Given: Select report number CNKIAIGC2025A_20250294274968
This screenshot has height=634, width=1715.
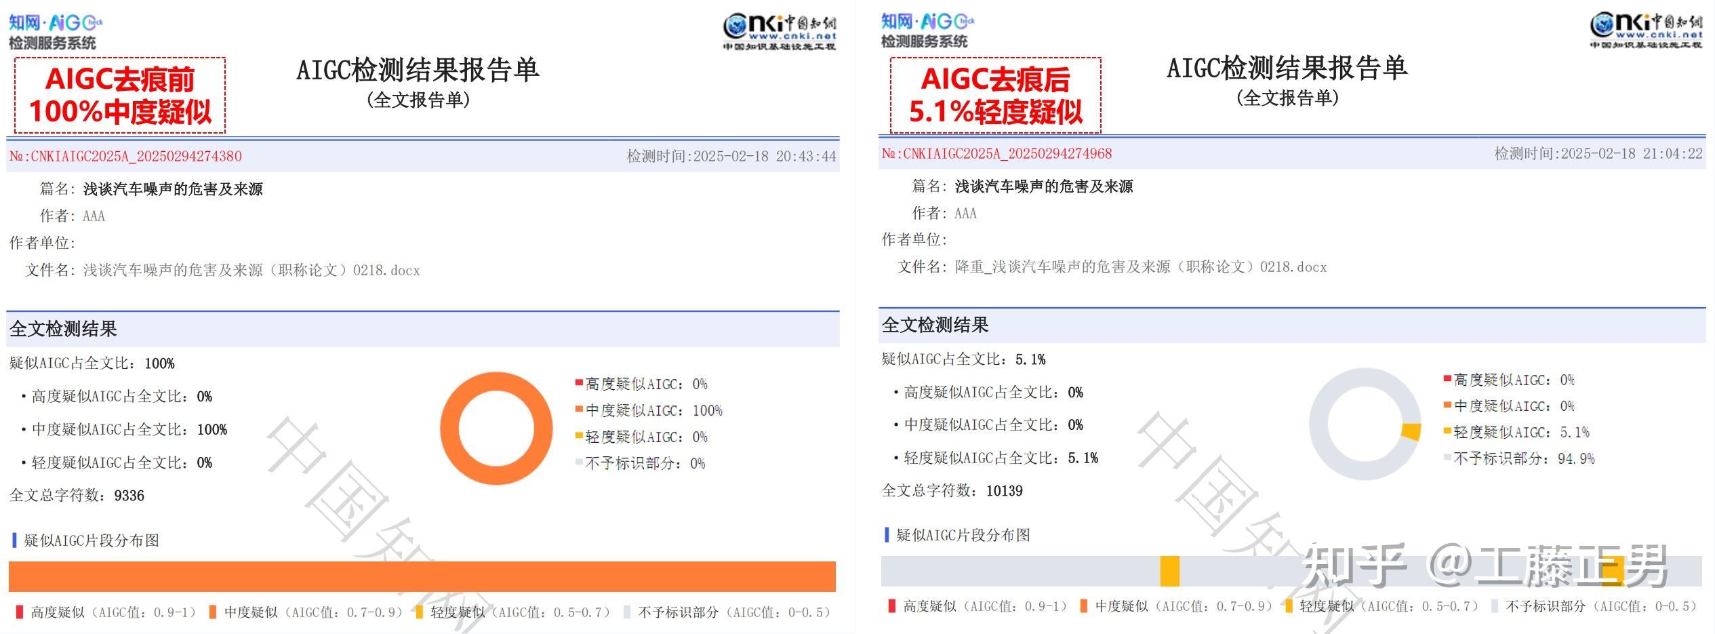Looking at the screenshot, I should click(x=996, y=154).
